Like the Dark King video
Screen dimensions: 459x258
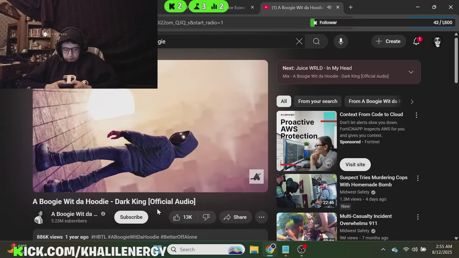pos(183,217)
